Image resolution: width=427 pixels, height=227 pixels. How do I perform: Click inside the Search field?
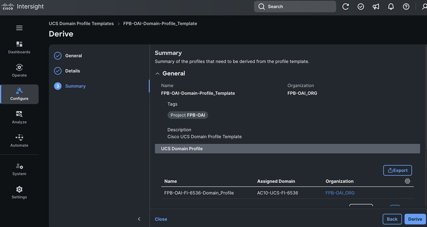[x=295, y=7]
